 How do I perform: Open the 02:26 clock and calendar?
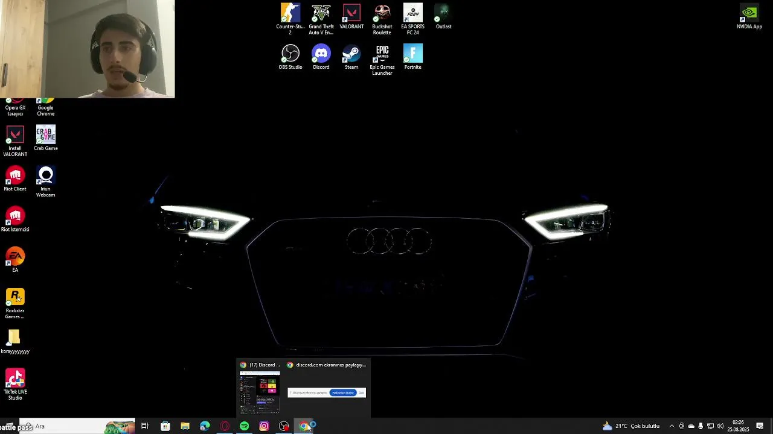pos(738,426)
